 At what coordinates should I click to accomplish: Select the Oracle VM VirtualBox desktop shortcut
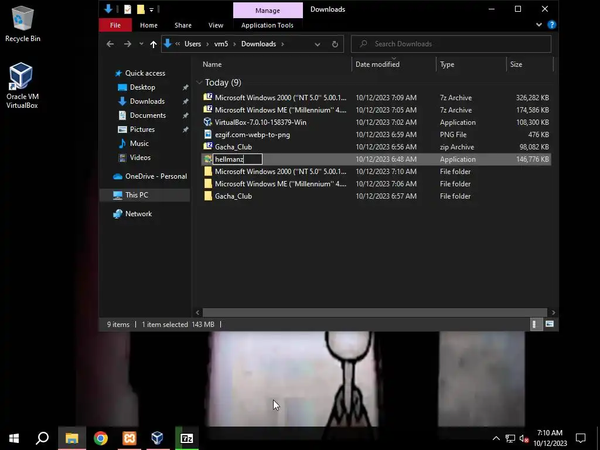point(22,86)
